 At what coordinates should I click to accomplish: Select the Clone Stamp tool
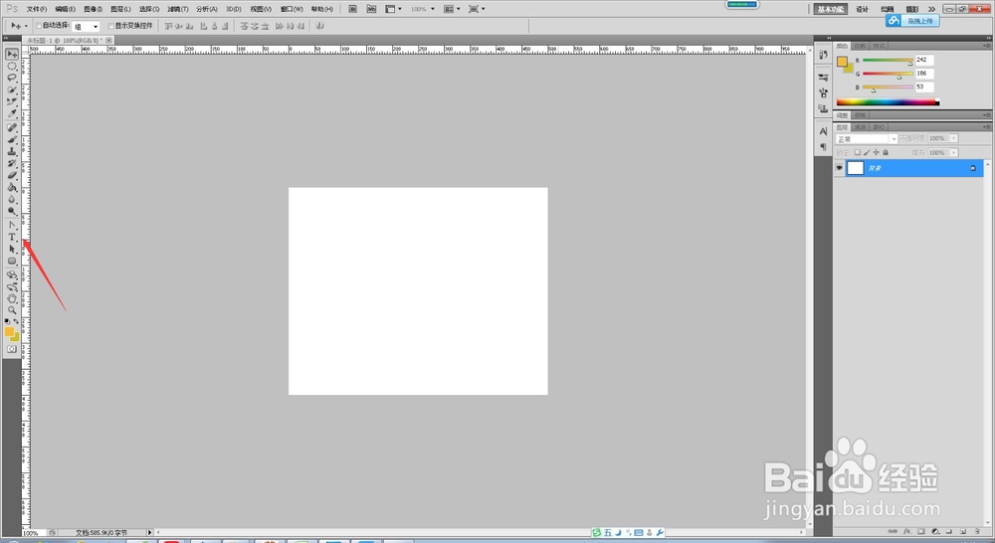pos(12,151)
